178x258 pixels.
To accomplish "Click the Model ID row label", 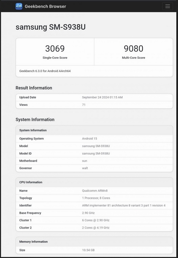I will [25, 154].
